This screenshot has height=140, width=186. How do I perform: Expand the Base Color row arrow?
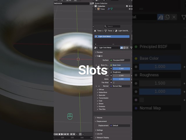[96, 65]
